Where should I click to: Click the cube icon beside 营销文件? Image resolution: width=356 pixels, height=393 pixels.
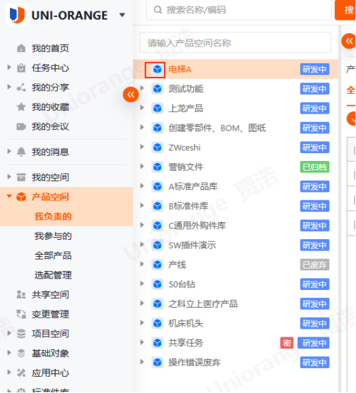(157, 167)
